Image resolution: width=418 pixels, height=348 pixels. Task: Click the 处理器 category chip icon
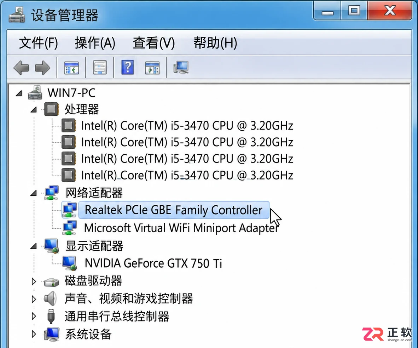click(x=51, y=109)
